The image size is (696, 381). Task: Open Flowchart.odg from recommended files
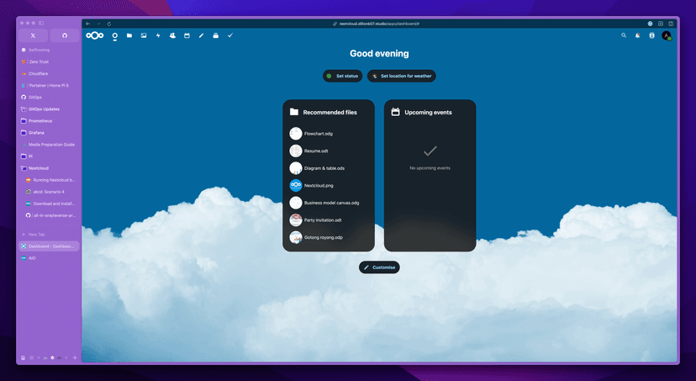click(x=318, y=134)
